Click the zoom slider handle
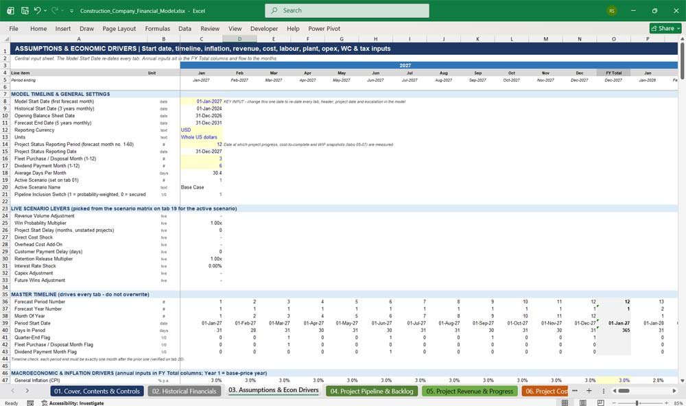Viewport: 686px width, 406px height. 637,403
